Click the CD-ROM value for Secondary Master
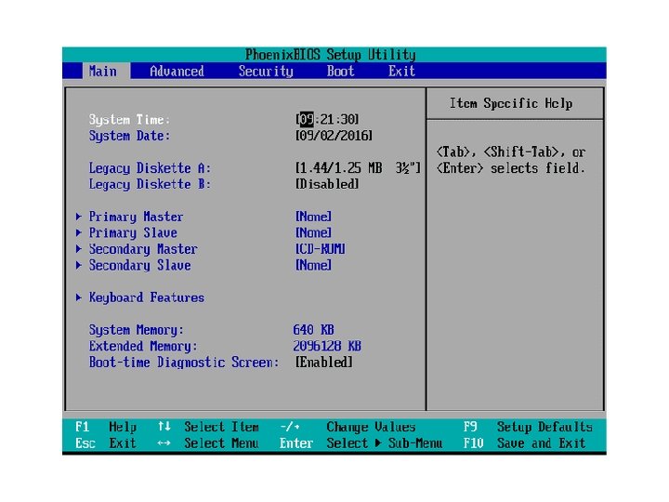The width and height of the screenshot is (669, 502). point(321,249)
